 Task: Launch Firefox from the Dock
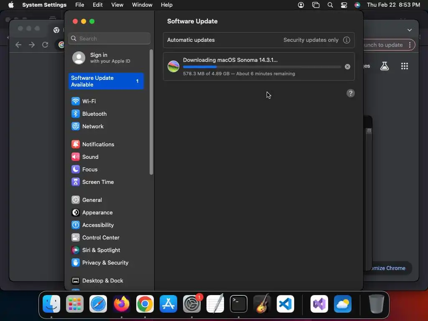122,304
